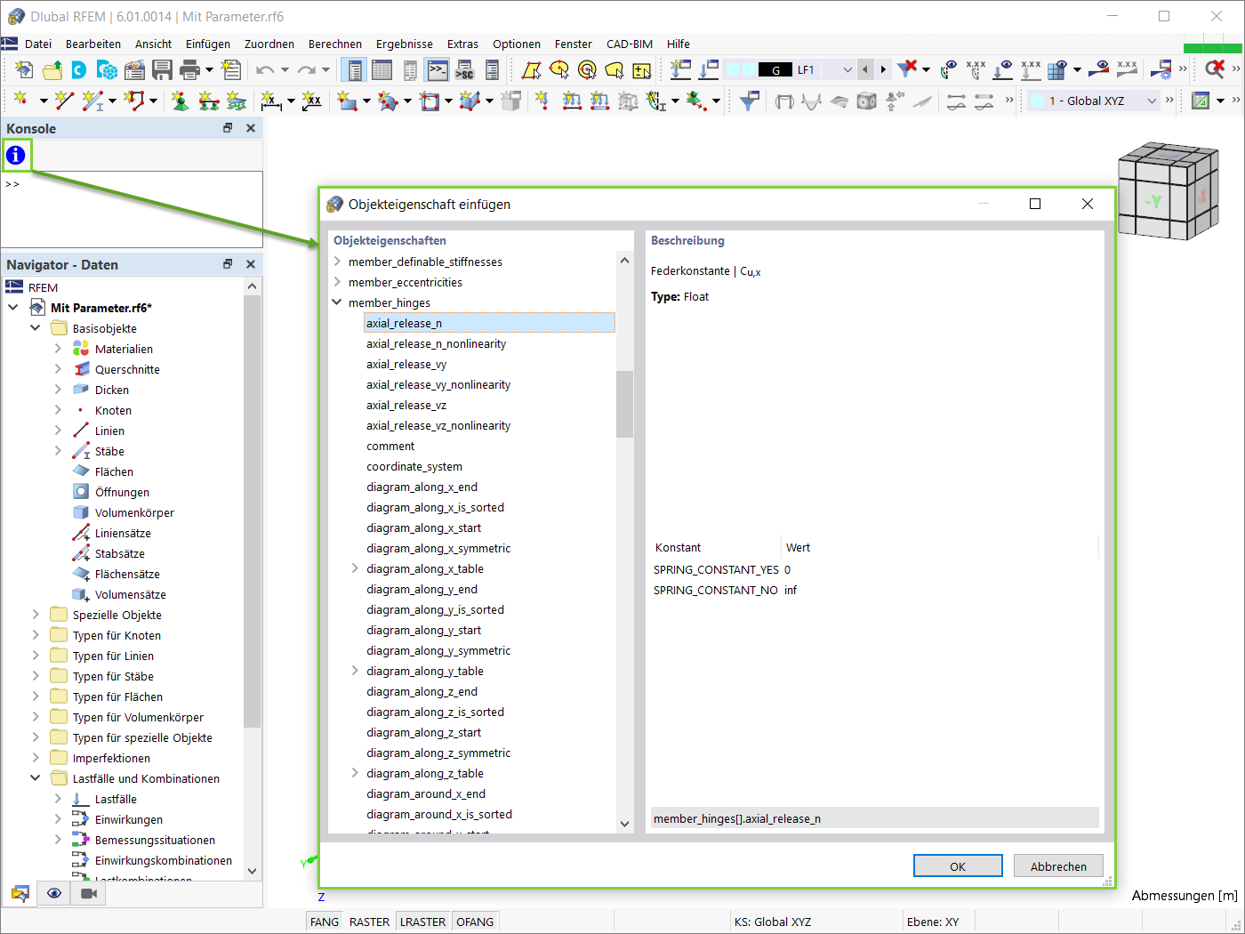Save the model with the floppy disk icon
1245x934 pixels.
[x=162, y=69]
